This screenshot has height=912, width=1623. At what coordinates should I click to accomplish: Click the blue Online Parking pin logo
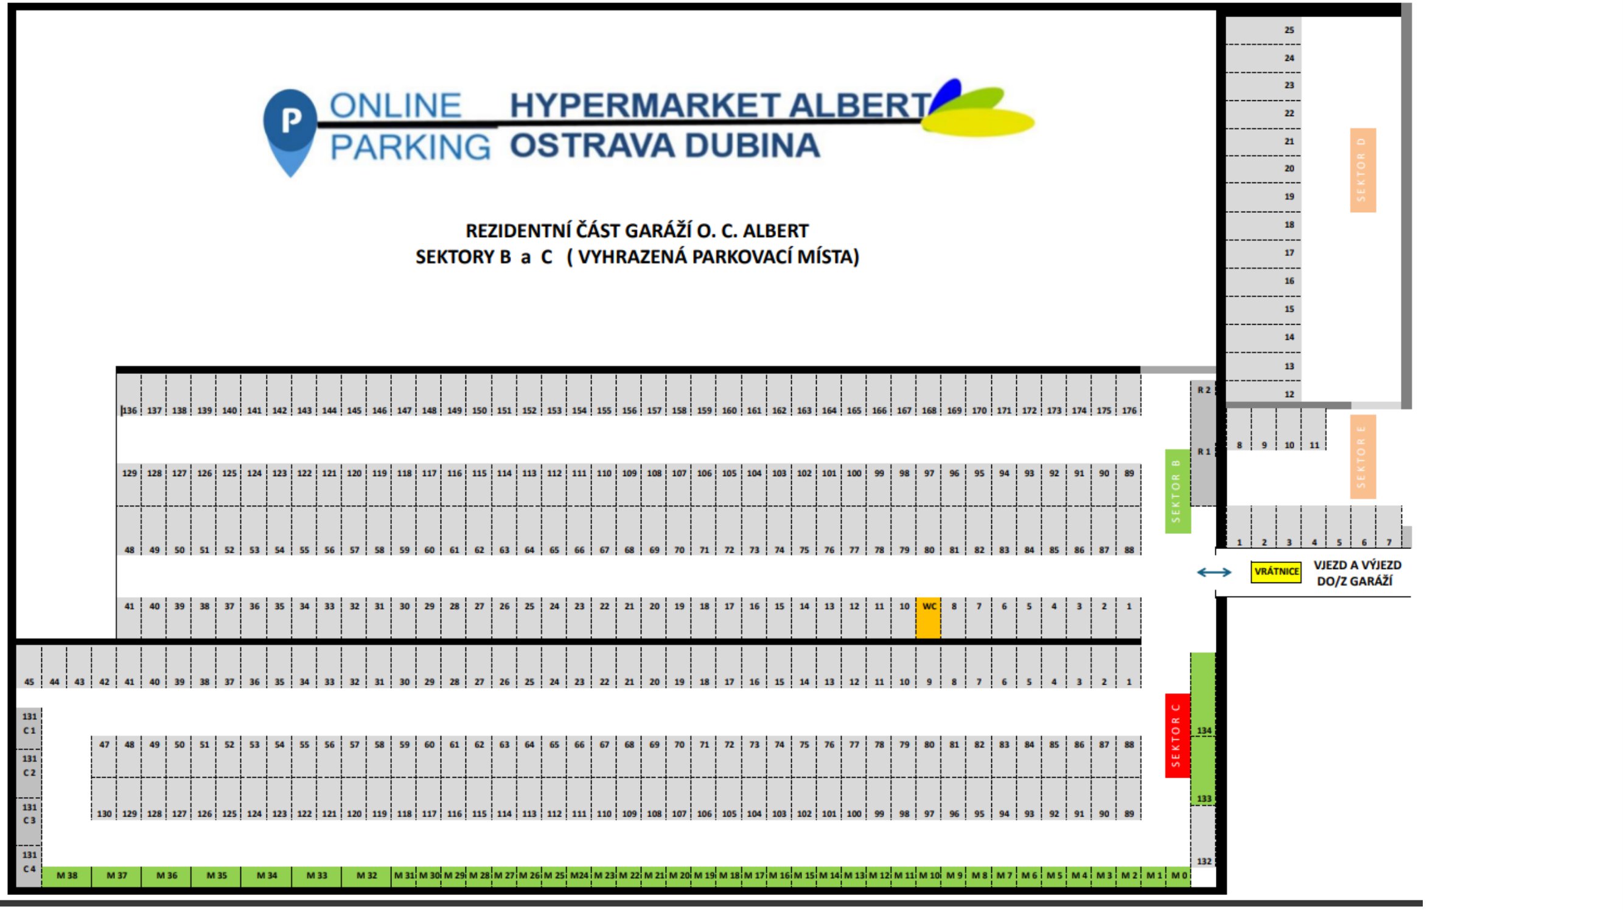(290, 133)
